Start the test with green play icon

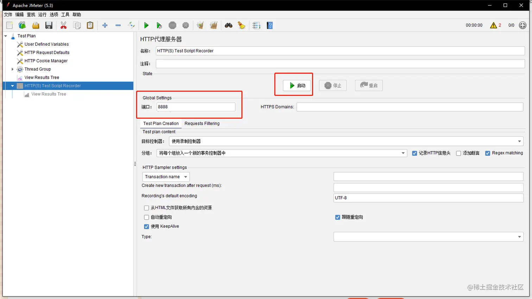click(x=146, y=25)
